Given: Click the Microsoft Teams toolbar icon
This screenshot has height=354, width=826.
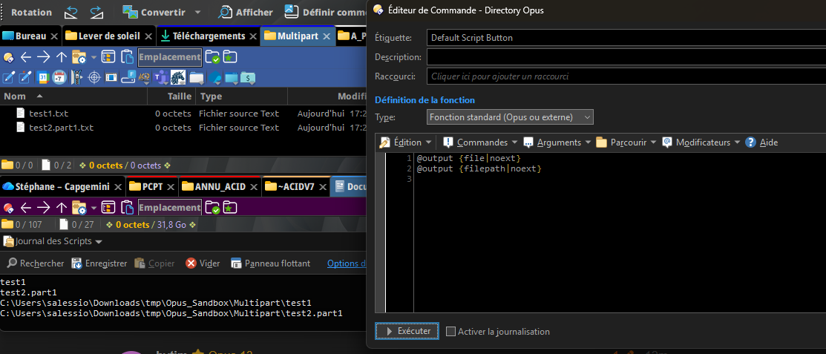Looking at the screenshot, I should tap(160, 77).
